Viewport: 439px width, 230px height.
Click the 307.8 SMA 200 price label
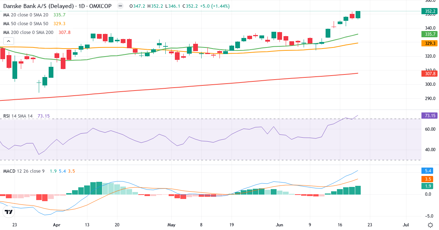(430, 73)
